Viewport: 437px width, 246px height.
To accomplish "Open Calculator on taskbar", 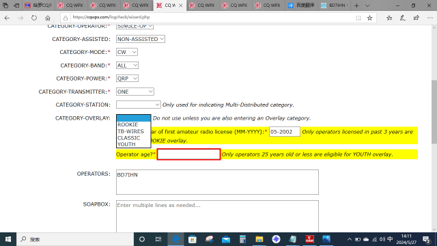I will pyautogui.click(x=242, y=239).
